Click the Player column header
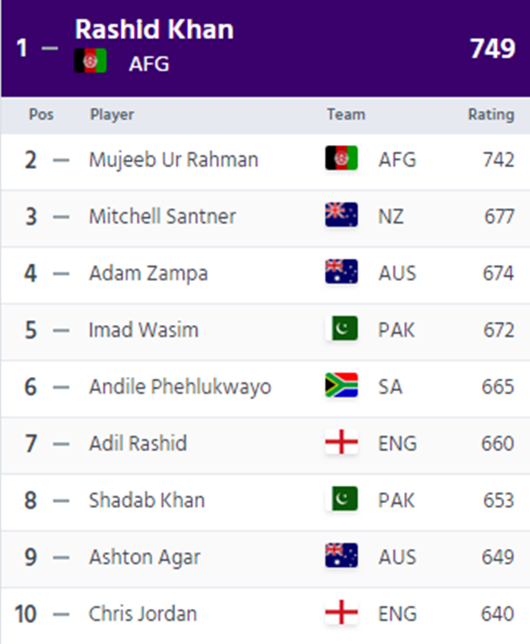 (112, 115)
